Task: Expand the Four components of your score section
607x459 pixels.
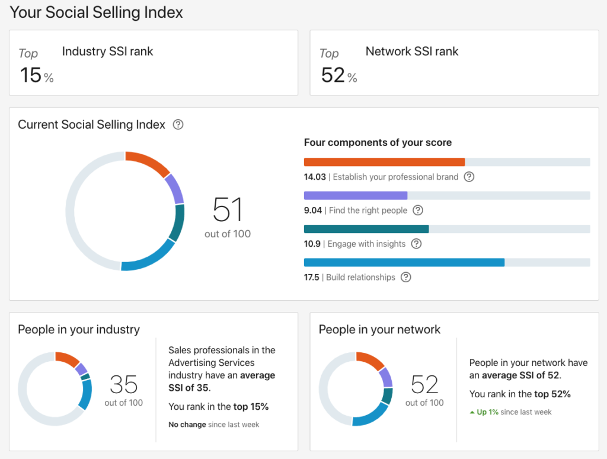Action: coord(378,142)
